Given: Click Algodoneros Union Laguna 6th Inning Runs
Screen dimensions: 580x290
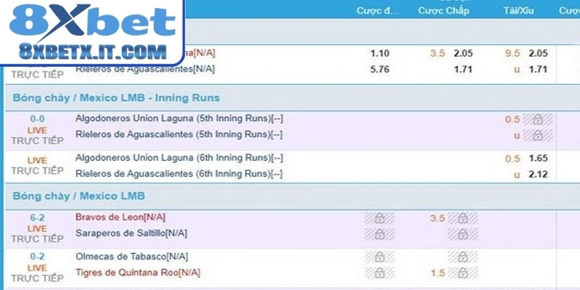Looking at the screenshot, I should [x=179, y=158].
